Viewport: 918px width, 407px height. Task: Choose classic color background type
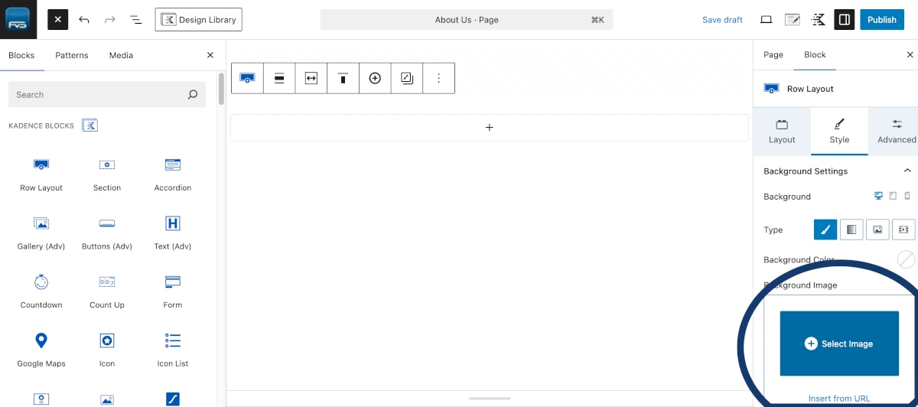825,230
